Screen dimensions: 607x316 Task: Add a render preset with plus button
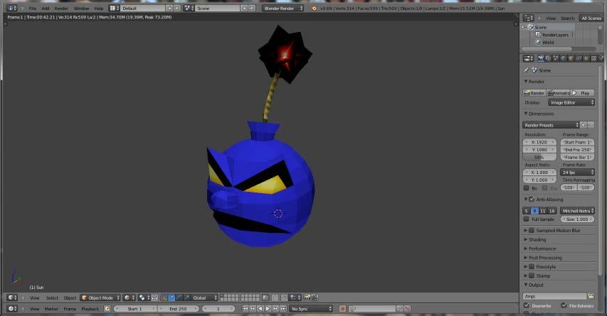(584, 125)
